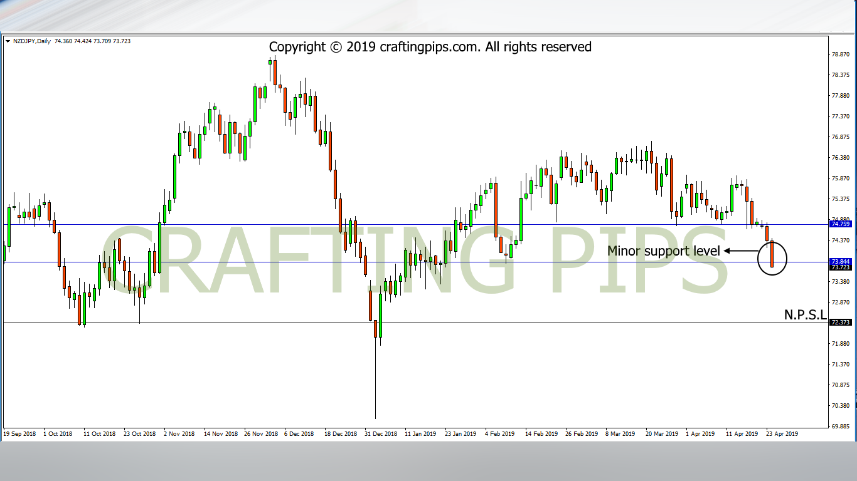Click the 26 Feb 2019 date label
This screenshot has width=857, height=481.
pos(582,433)
